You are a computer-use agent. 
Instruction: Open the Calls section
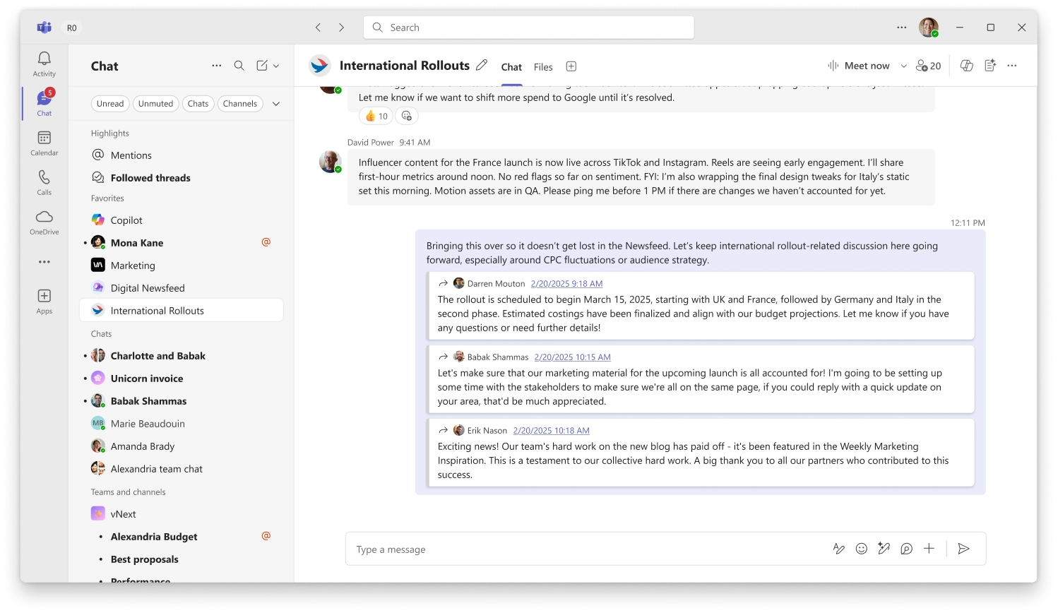pyautogui.click(x=44, y=181)
